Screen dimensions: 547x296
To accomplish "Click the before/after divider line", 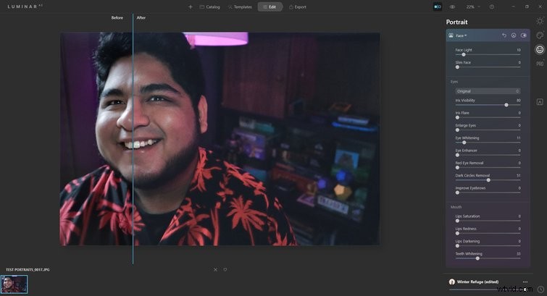I will pos(133,140).
